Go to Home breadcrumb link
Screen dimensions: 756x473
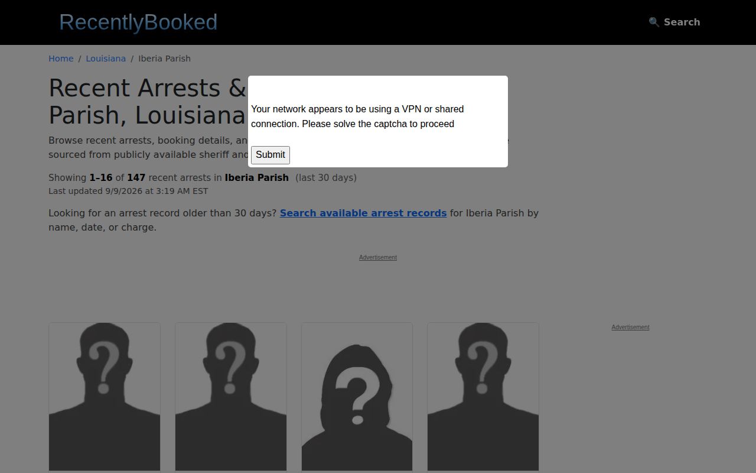[61, 59]
